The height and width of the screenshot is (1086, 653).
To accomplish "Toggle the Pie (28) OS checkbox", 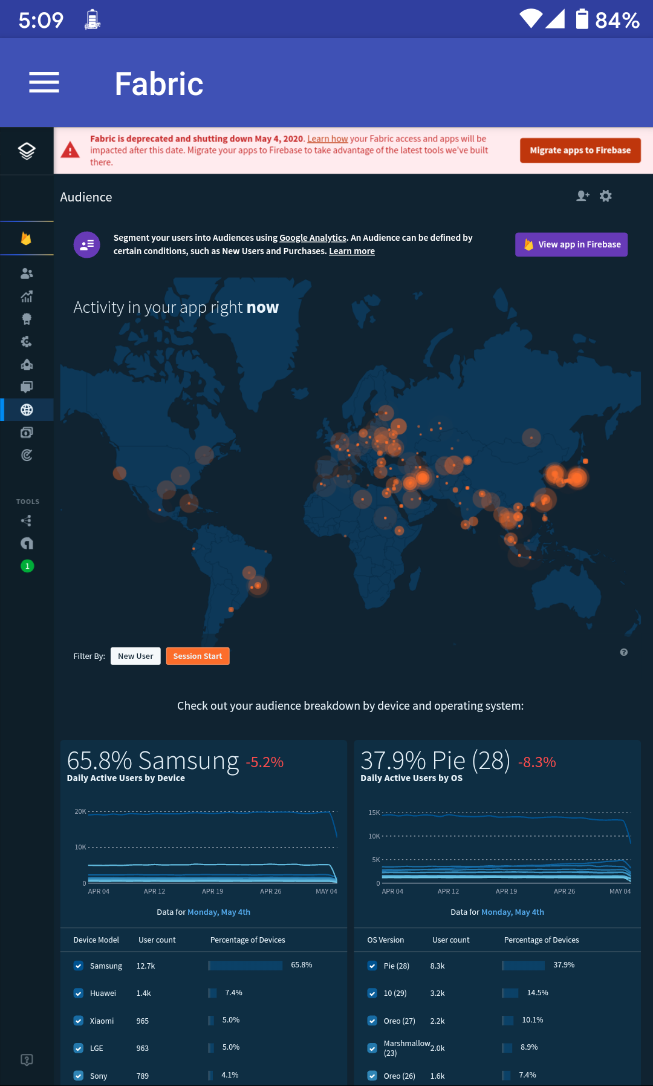I will pyautogui.click(x=372, y=966).
